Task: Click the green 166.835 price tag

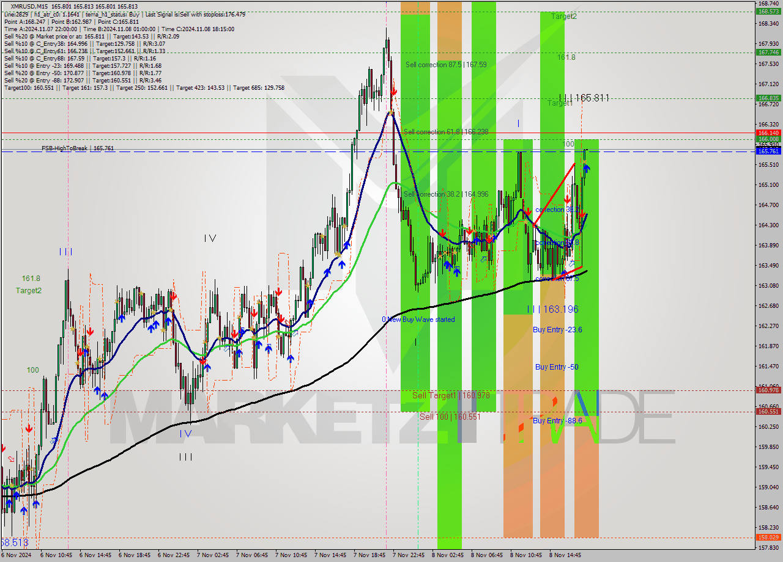Action: coord(768,98)
